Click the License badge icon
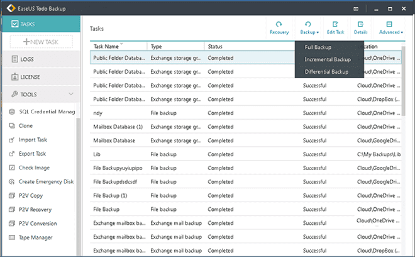415x257 pixels. click(x=15, y=77)
